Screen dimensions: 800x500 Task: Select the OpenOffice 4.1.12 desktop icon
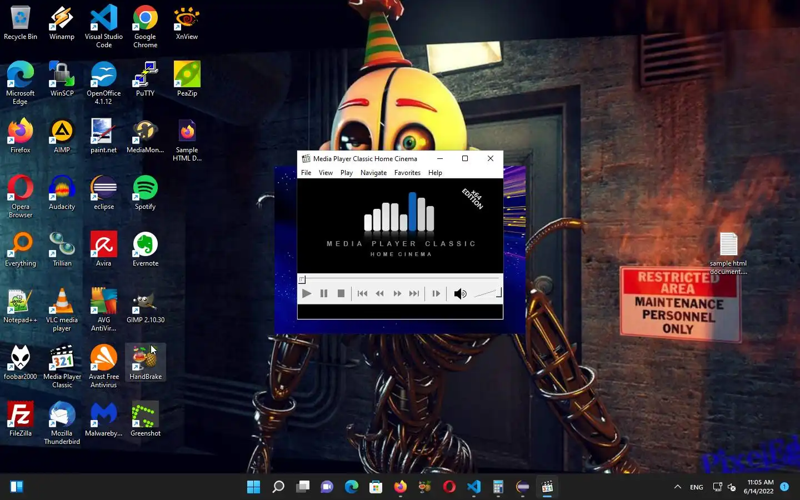[x=104, y=83]
